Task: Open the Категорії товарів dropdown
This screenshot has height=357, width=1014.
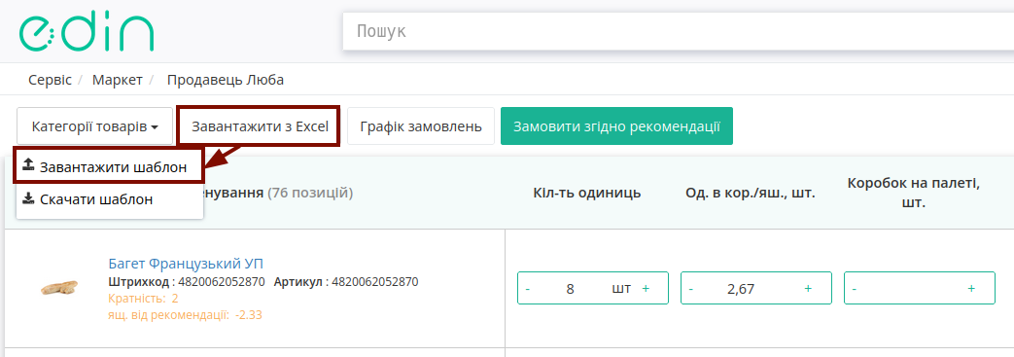Action: [95, 126]
